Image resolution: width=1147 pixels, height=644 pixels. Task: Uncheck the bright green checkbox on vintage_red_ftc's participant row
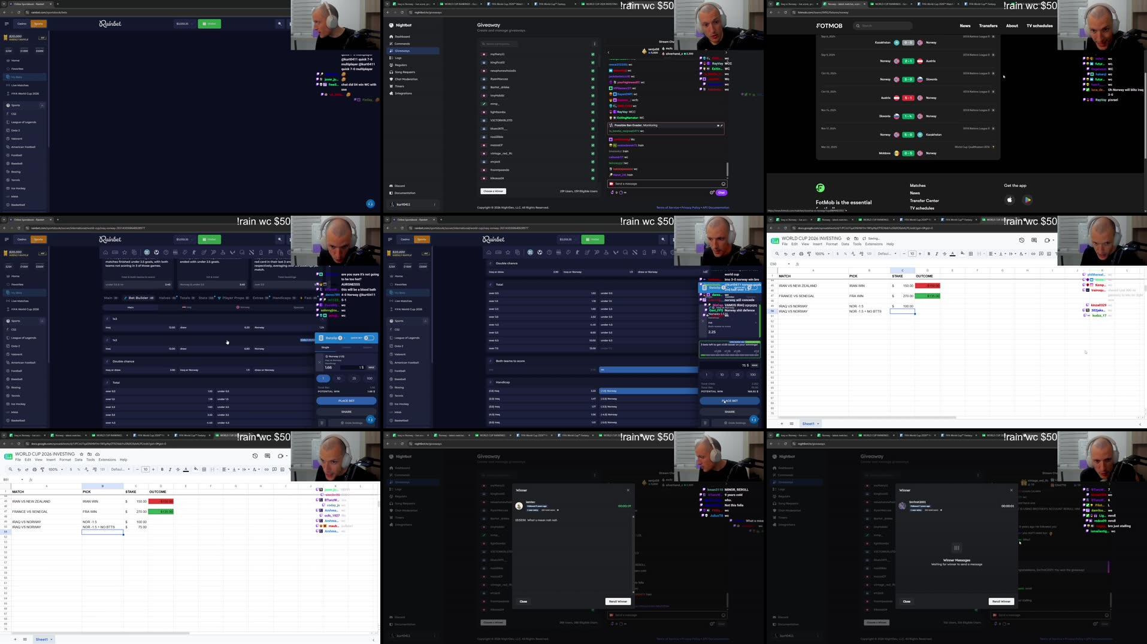tap(593, 153)
